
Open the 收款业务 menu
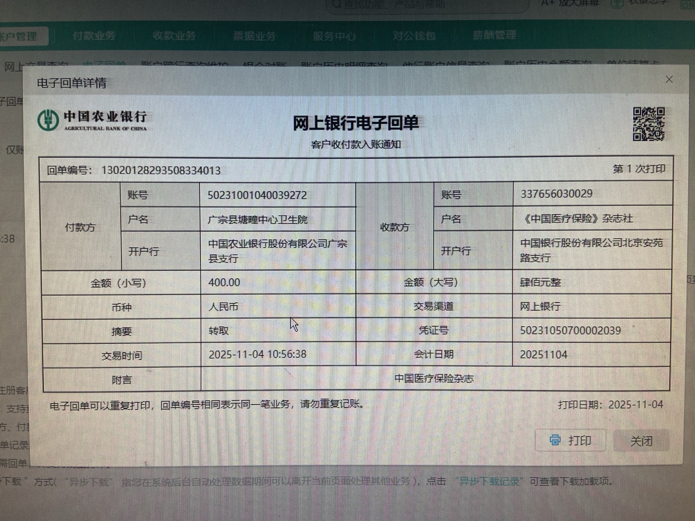(x=174, y=36)
